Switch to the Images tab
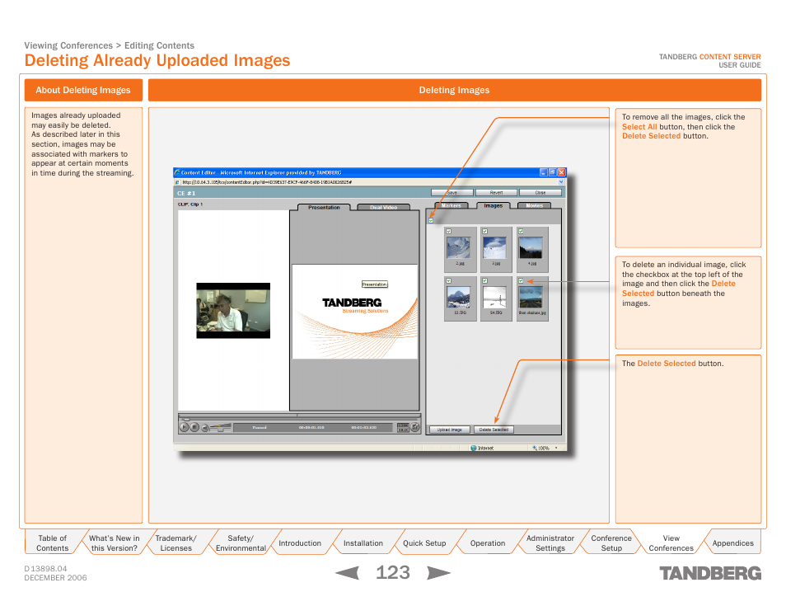The image size is (786, 592). [x=494, y=205]
